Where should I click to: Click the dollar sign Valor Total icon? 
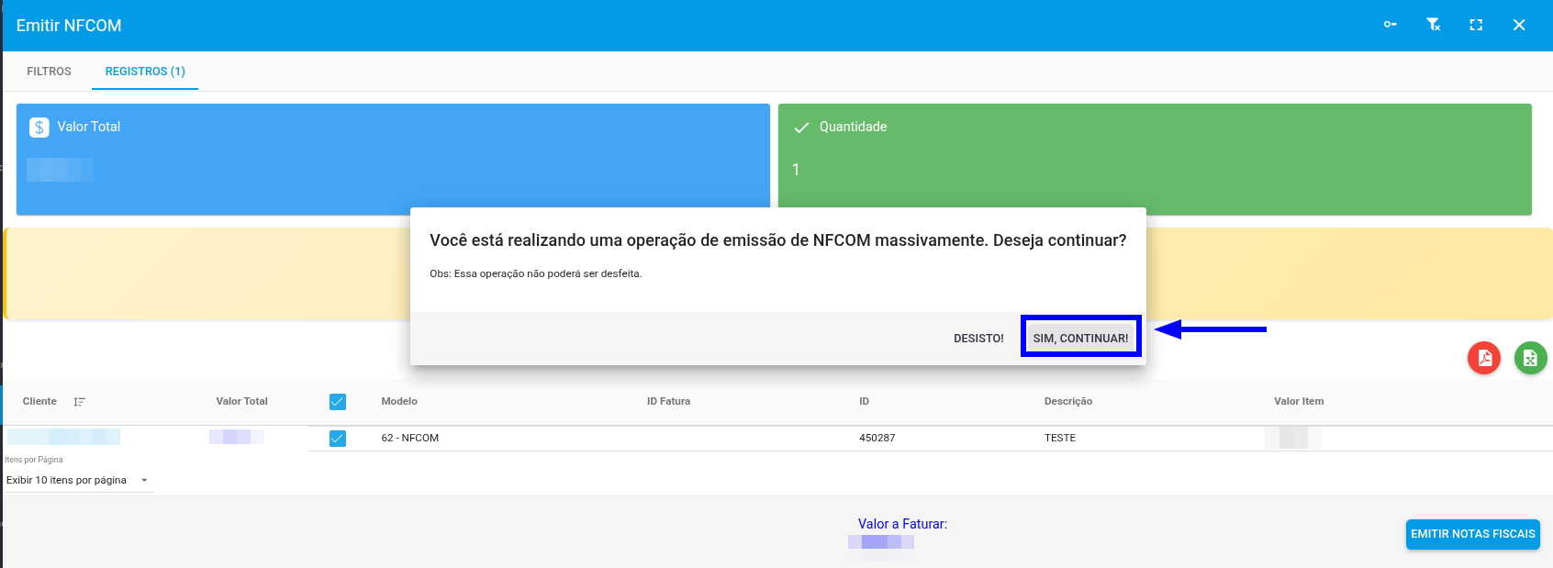[39, 127]
